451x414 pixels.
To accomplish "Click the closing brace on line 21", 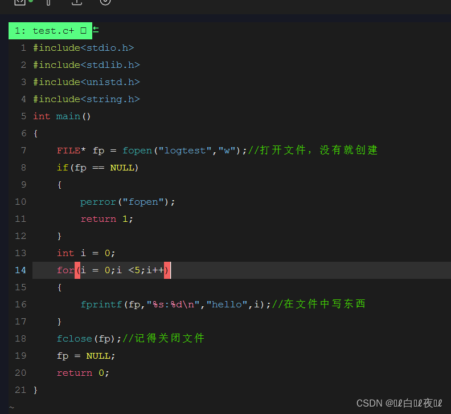I will 35,390.
